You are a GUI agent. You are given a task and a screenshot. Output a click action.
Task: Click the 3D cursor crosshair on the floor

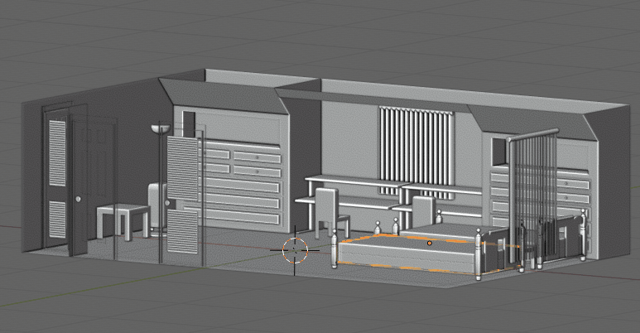295,249
